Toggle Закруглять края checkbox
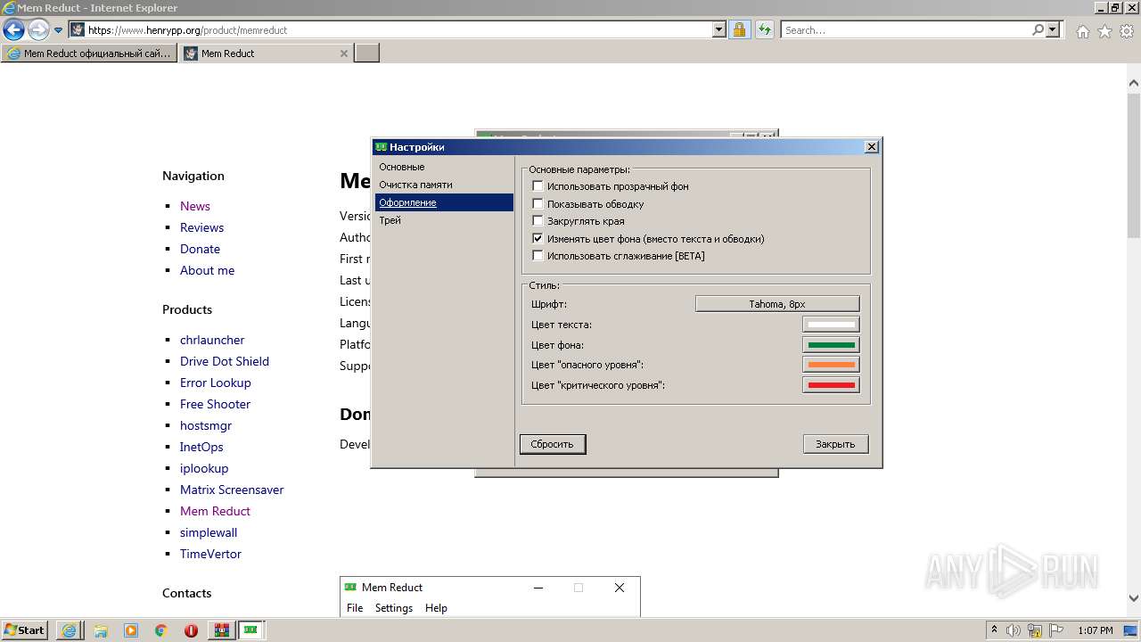This screenshot has height=642, width=1141. 538,221
